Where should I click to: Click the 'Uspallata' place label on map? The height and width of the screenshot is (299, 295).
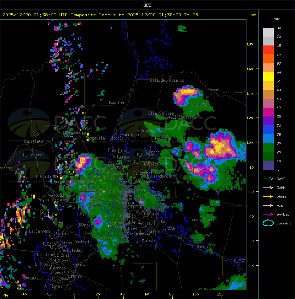tap(33, 141)
